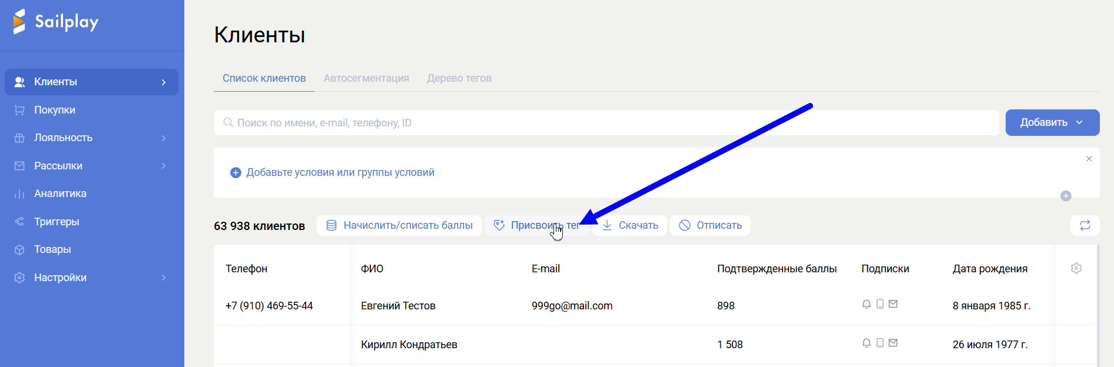Expand the Лояльность sidebar menu
1114x367 pixels.
coord(91,138)
